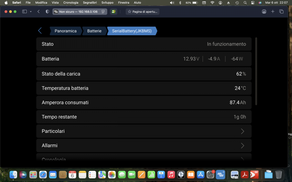Click the battery status showing 82%

[x=191, y=3]
